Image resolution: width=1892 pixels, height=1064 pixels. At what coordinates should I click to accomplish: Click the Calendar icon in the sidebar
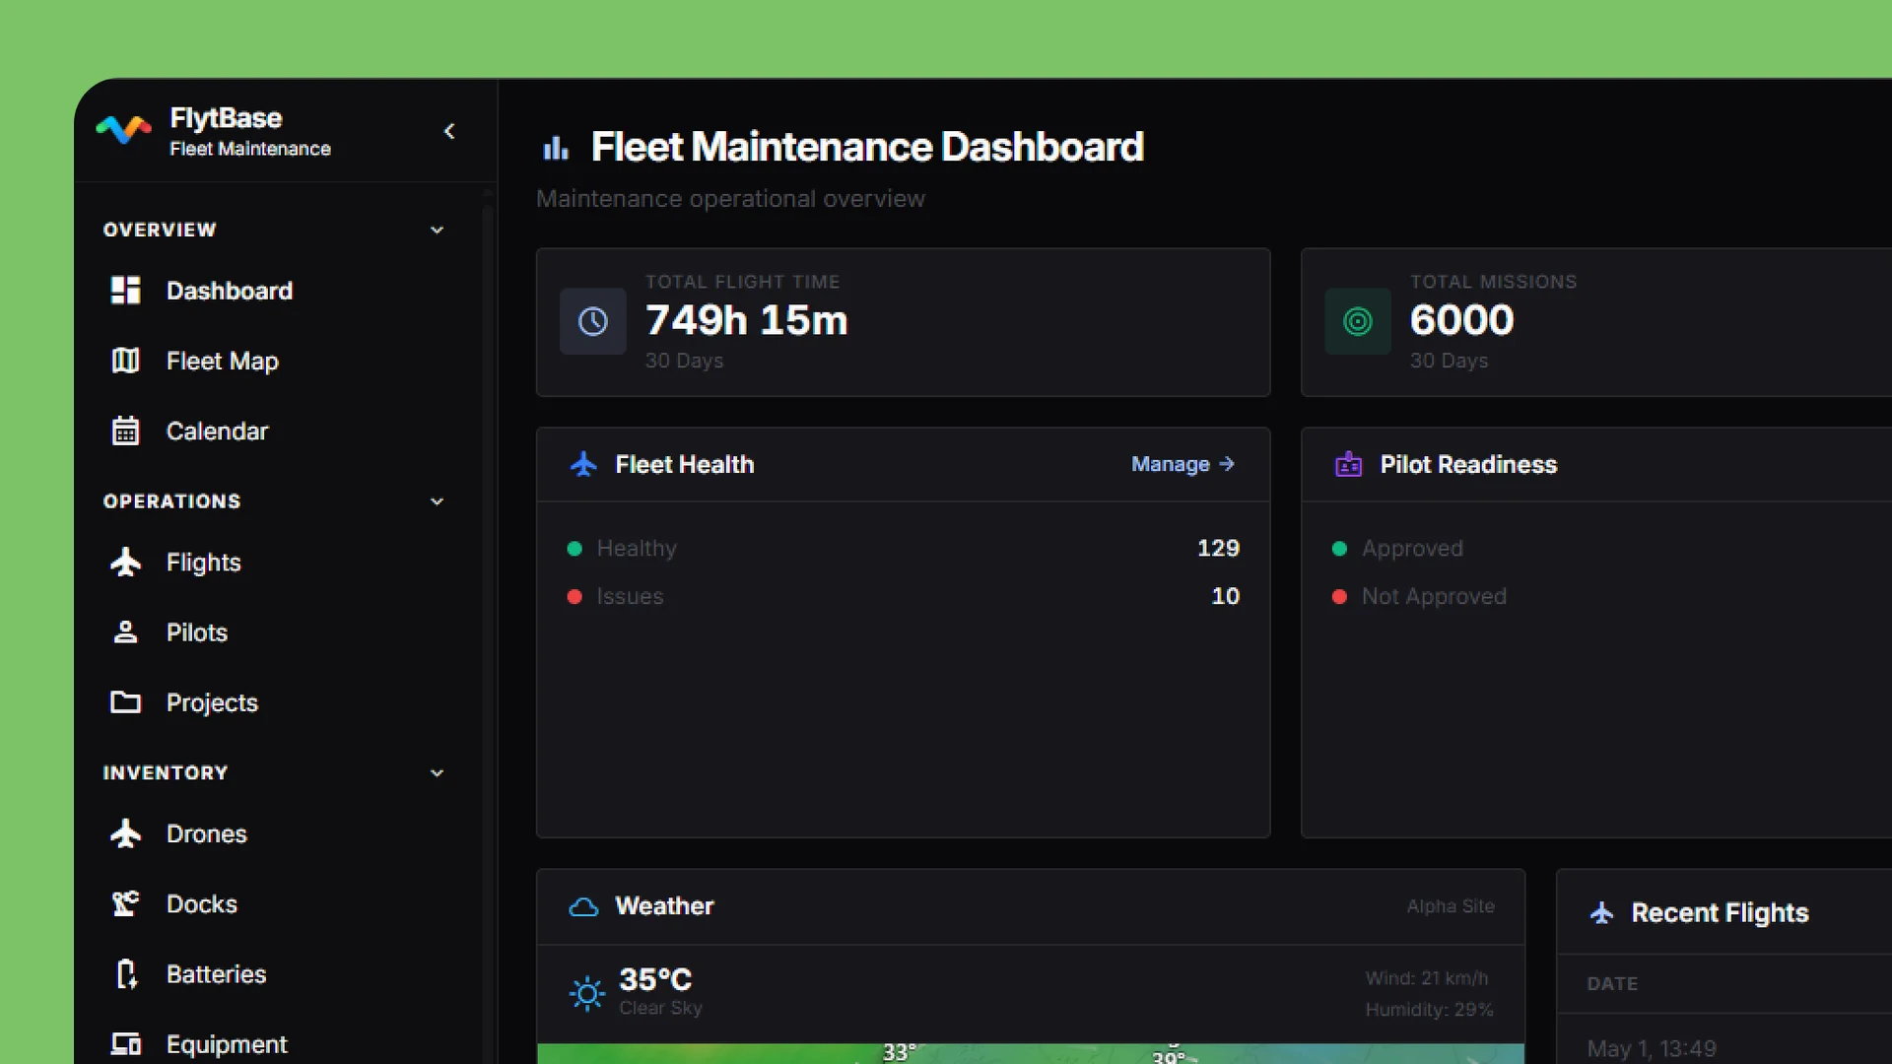click(125, 431)
